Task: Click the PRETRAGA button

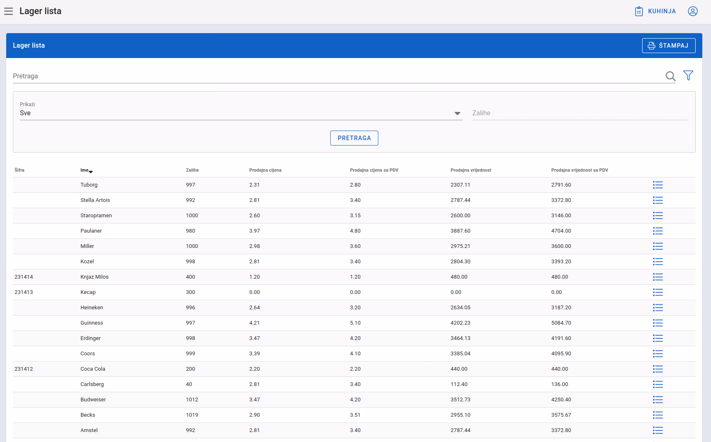Action: [354, 138]
